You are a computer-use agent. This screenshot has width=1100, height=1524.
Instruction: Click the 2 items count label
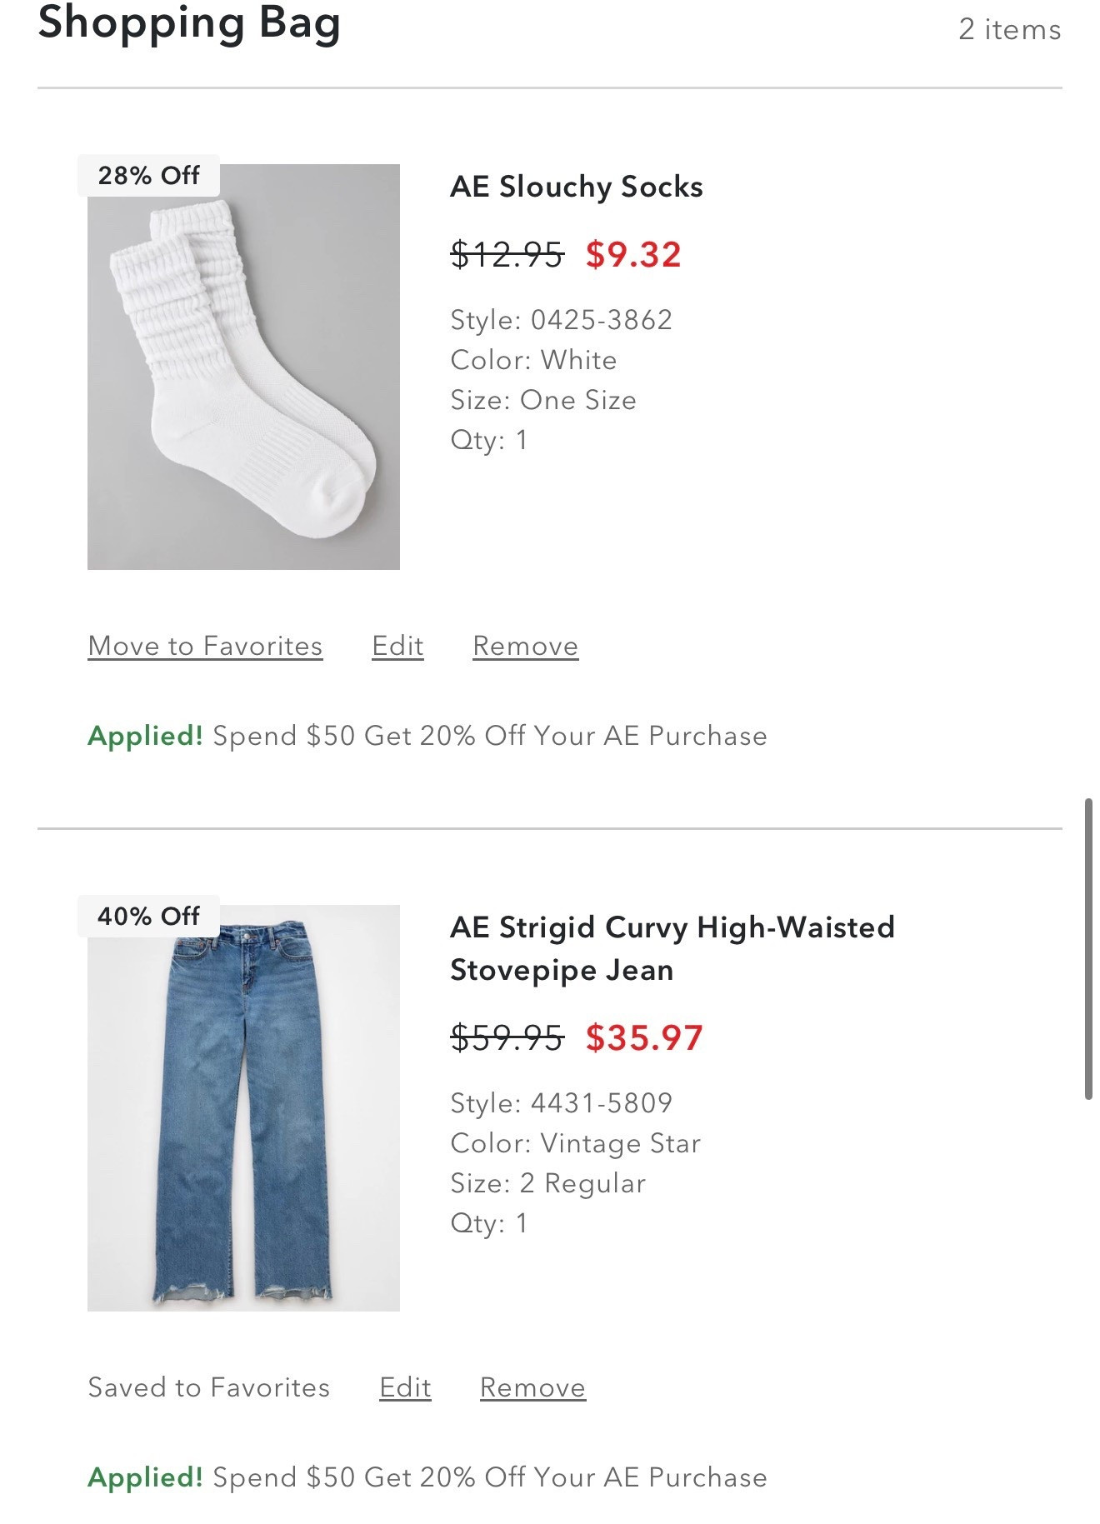pos(1011,29)
